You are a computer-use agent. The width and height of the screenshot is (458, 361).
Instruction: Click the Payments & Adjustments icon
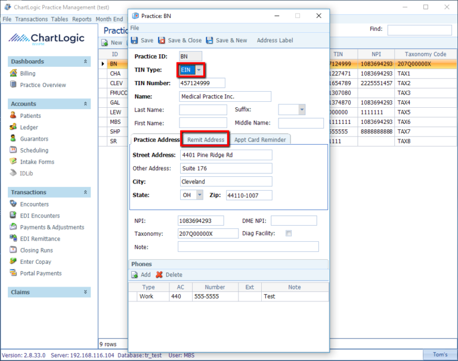[13, 227]
